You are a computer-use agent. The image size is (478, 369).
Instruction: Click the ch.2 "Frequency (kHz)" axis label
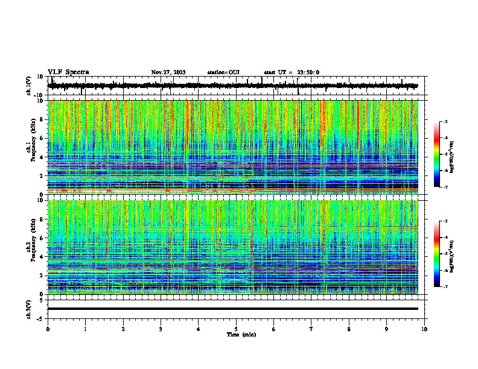point(33,239)
